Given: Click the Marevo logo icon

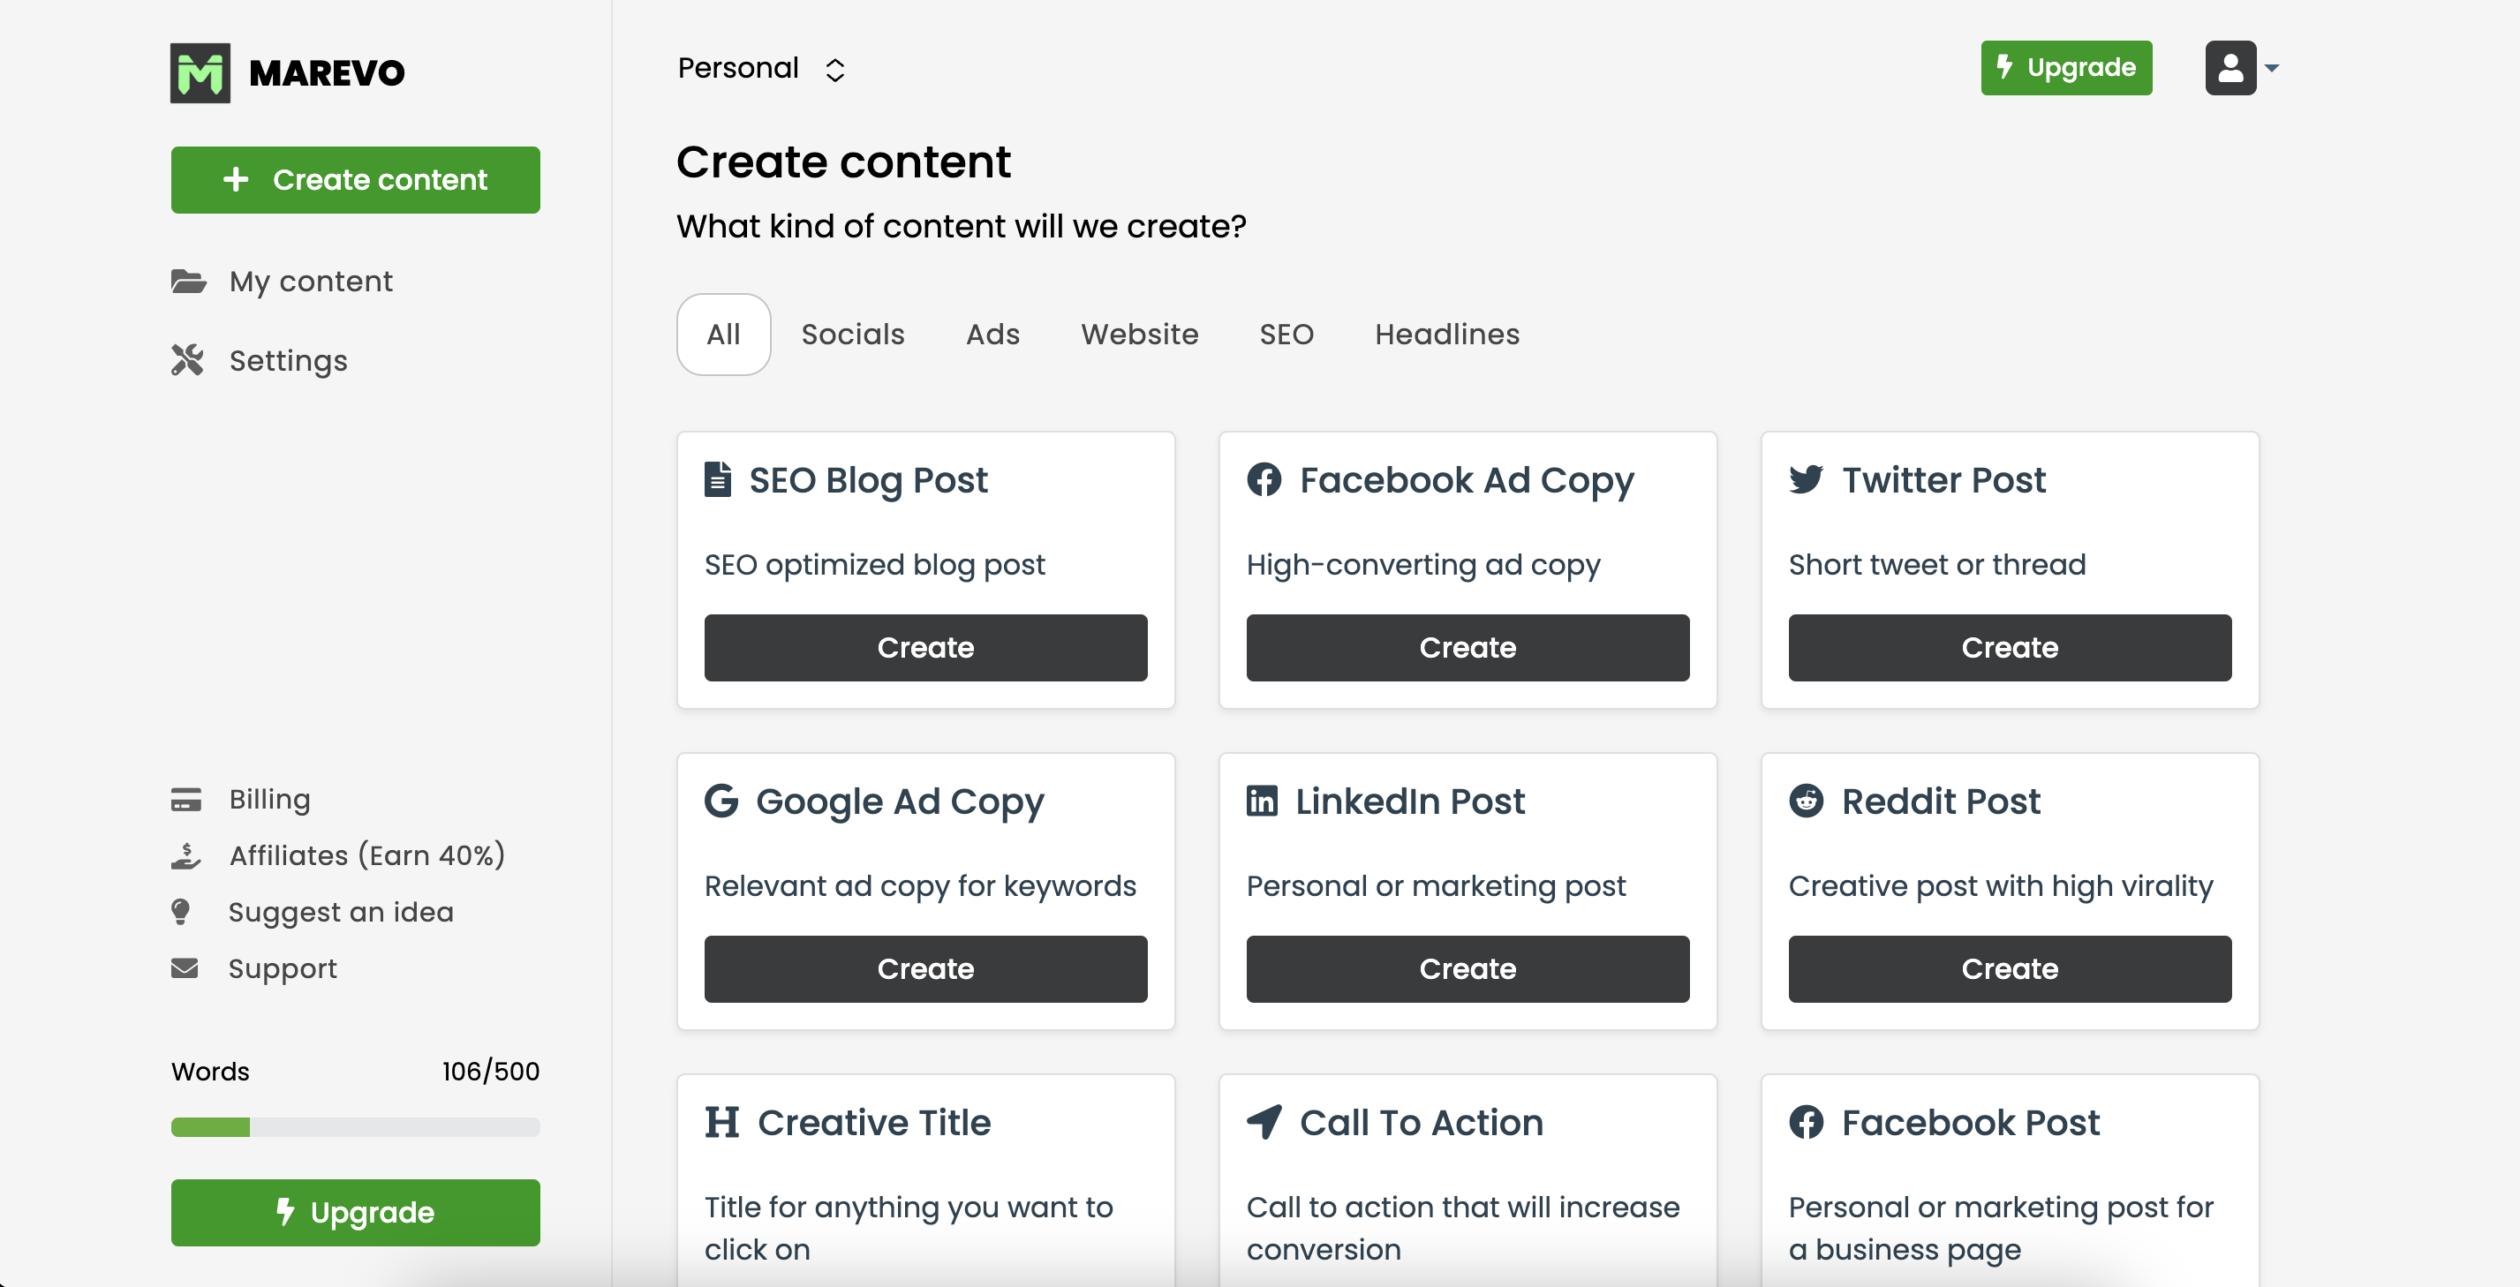Looking at the screenshot, I should click(200, 72).
